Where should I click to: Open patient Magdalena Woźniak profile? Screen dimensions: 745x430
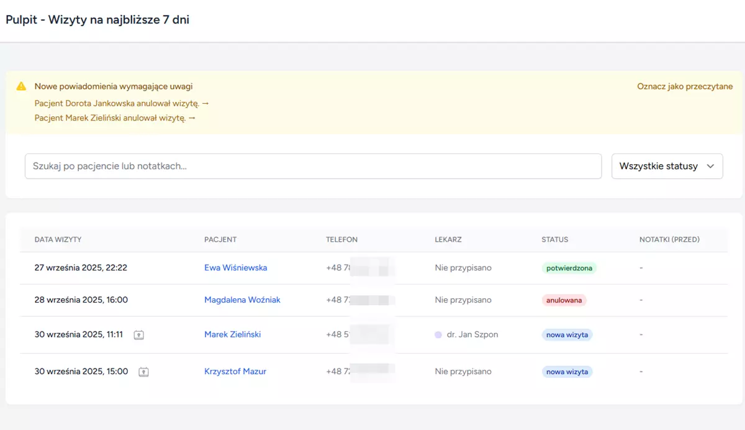click(242, 300)
